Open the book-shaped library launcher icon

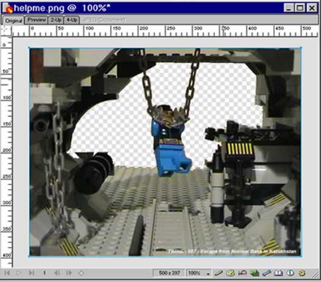coord(278,273)
